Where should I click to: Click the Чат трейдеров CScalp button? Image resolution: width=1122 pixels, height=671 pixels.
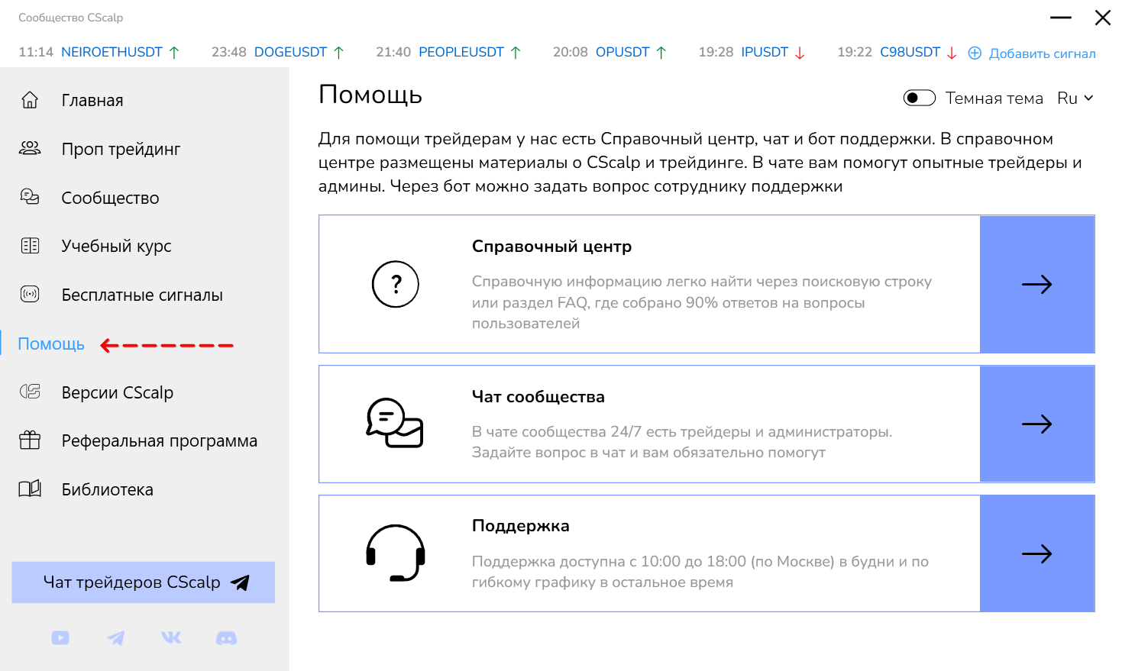click(x=143, y=582)
